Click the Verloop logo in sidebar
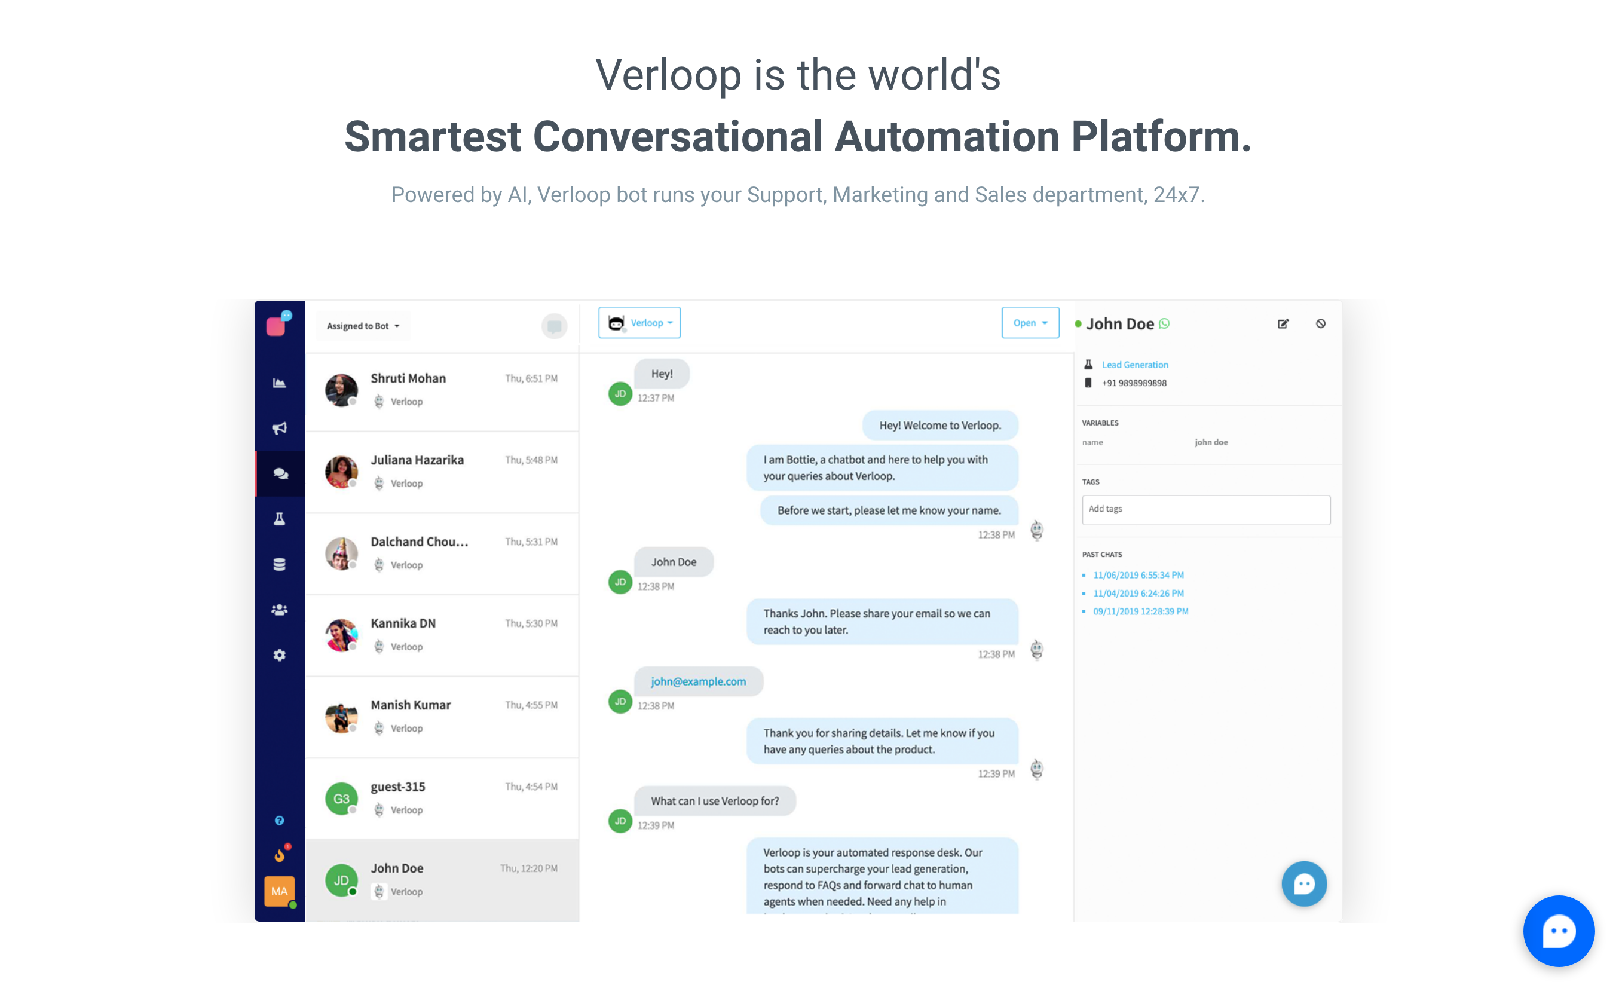 pyautogui.click(x=280, y=325)
